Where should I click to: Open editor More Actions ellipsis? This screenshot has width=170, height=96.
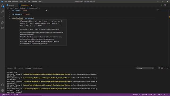pyautogui.click(x=168, y=5)
